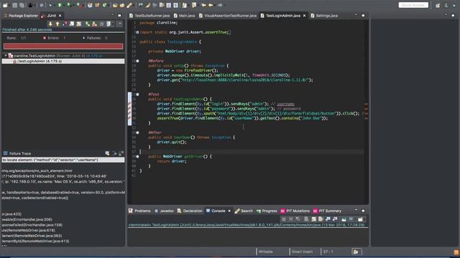Viewport: 460px width, 258px height.
Task: Select the first Failure Trace line
Action: coord(63,160)
